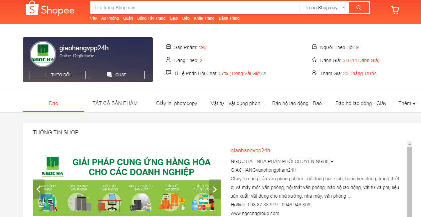421x217 pixels.
Task: Click the help question mark after Trong Vài Giờ
Action: 264,73
